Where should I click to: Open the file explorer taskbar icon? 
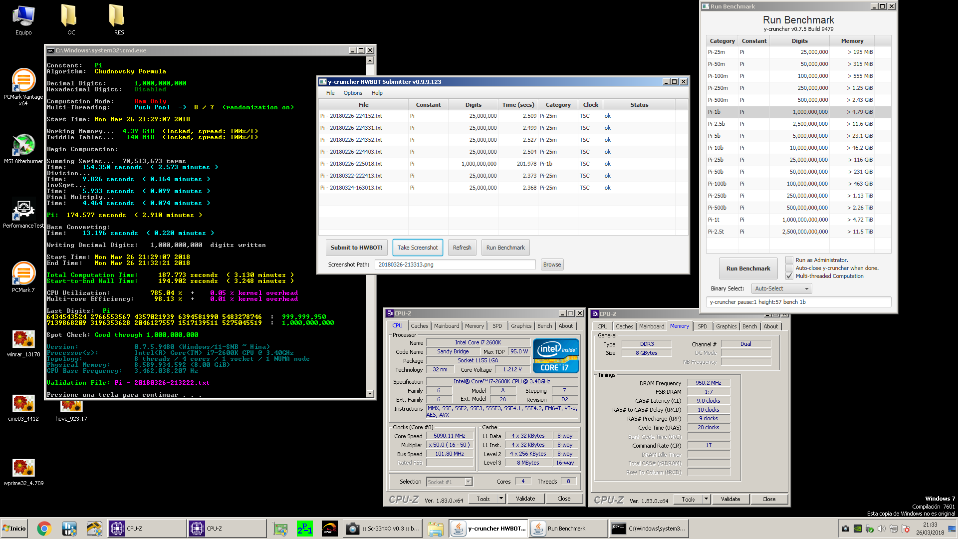(436, 529)
